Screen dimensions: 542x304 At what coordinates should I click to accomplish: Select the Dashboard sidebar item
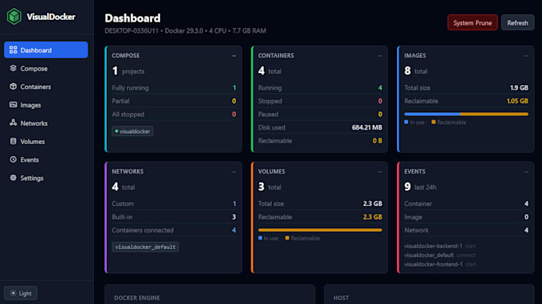click(x=46, y=50)
